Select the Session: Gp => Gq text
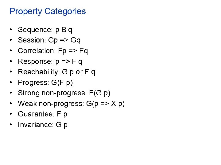This screenshot has height=165, width=221. tap(49, 40)
